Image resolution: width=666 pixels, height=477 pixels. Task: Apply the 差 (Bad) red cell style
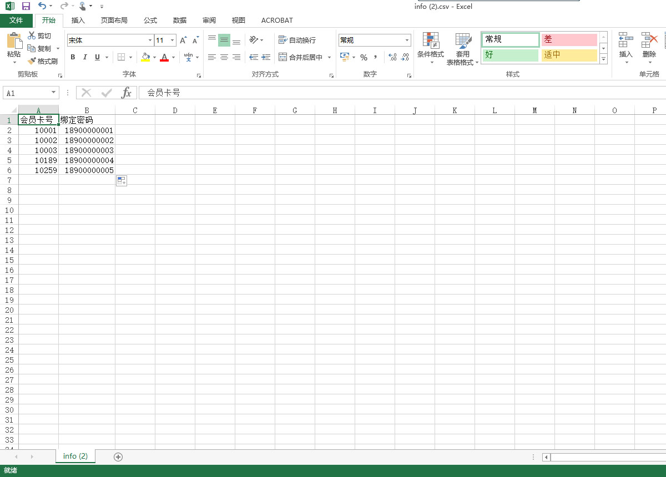[569, 40]
